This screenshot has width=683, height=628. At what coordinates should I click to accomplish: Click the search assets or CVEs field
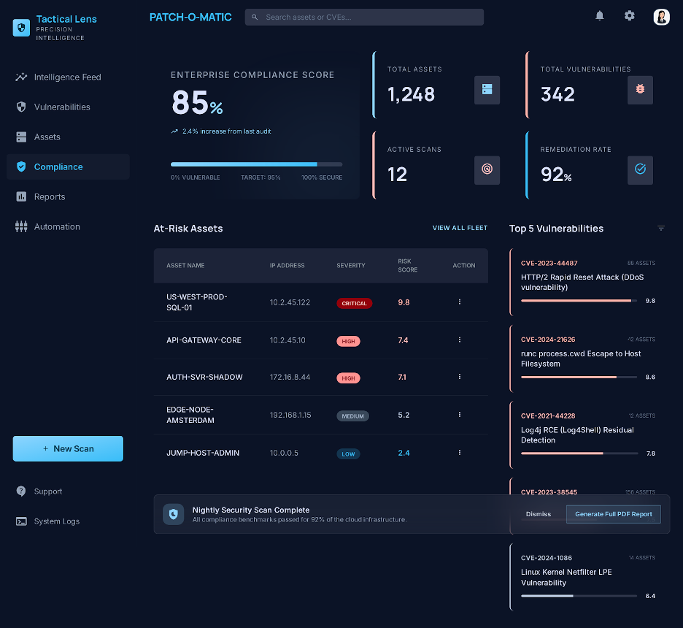364,17
